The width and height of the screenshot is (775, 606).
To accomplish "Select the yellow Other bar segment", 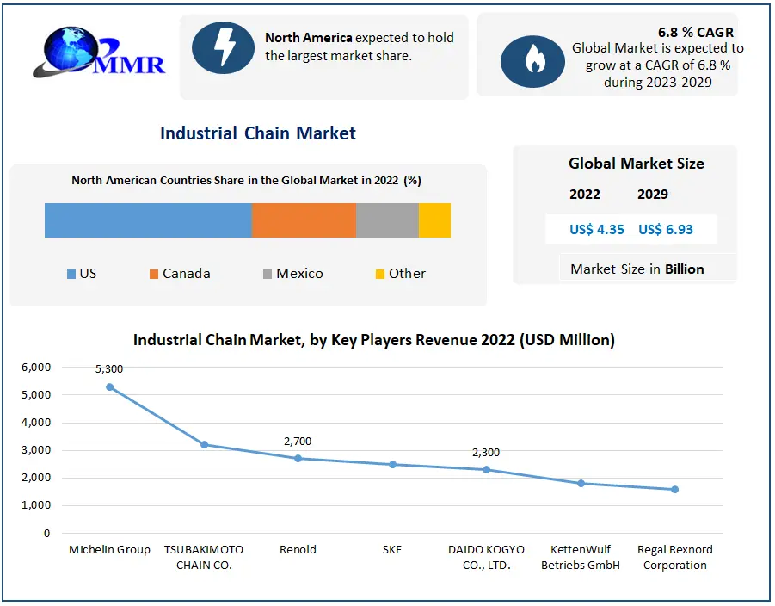I will click(434, 220).
